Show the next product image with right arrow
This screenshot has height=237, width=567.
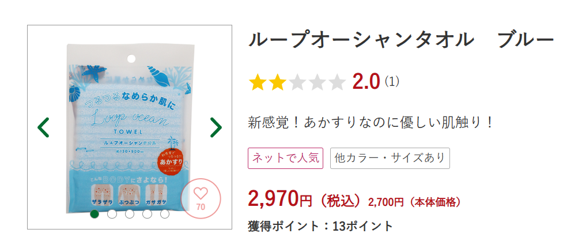point(216,127)
